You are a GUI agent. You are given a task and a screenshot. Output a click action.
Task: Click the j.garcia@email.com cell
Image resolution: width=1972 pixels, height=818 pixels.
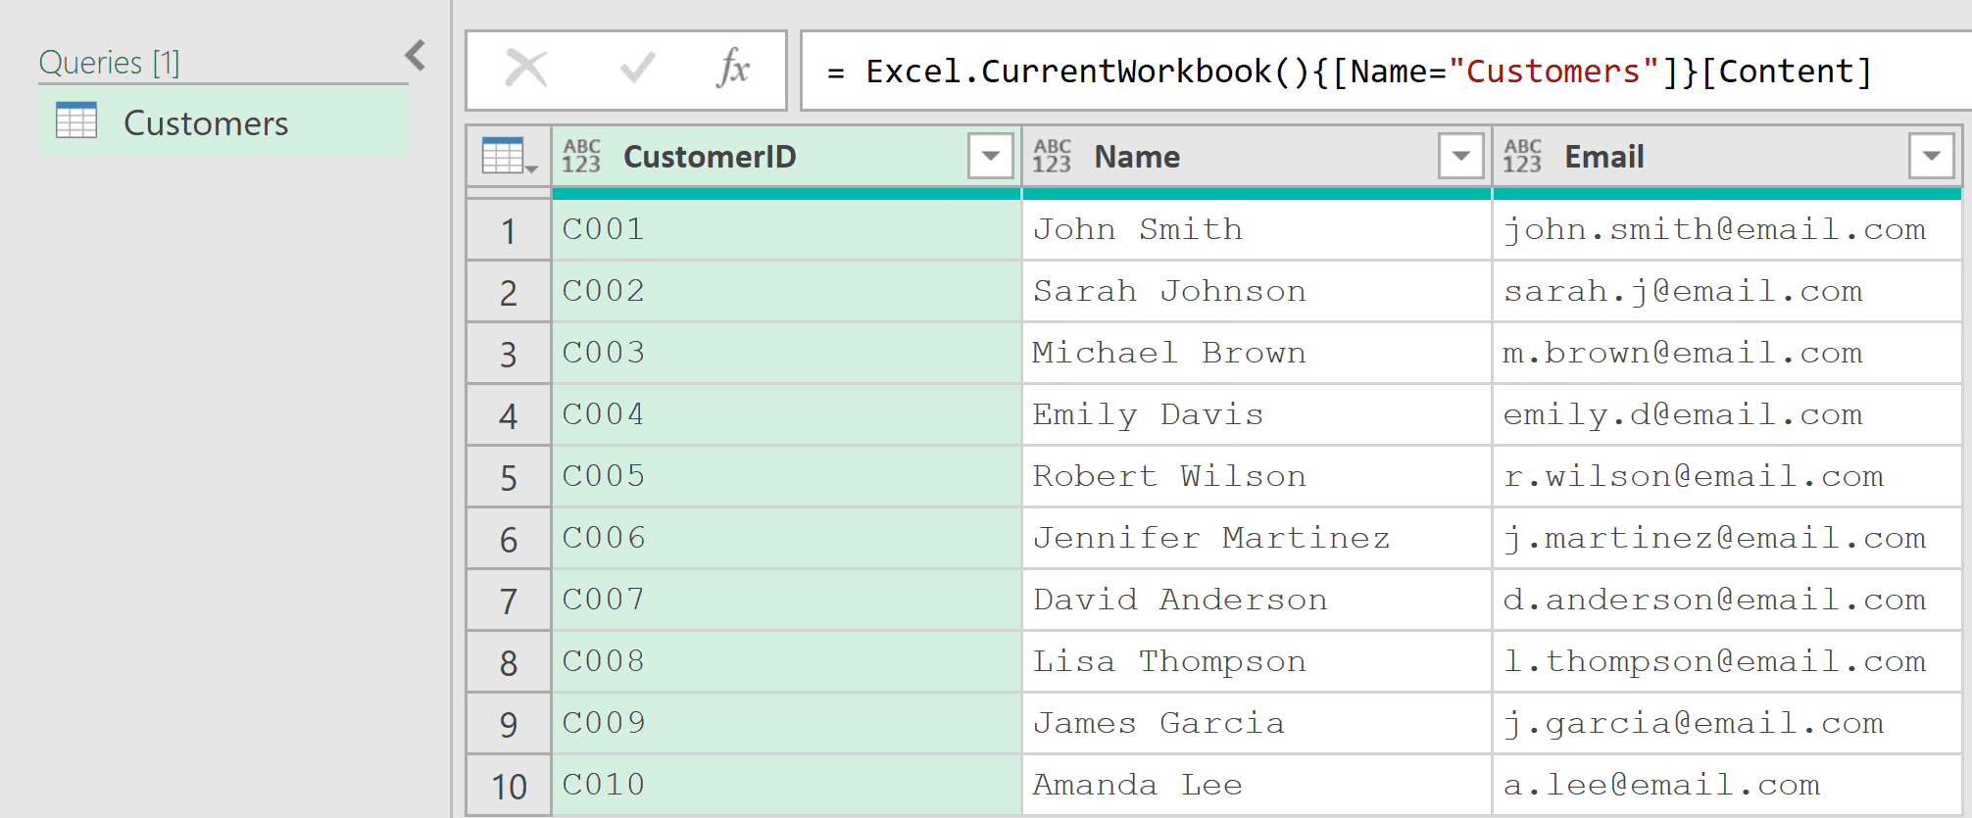click(x=1727, y=724)
